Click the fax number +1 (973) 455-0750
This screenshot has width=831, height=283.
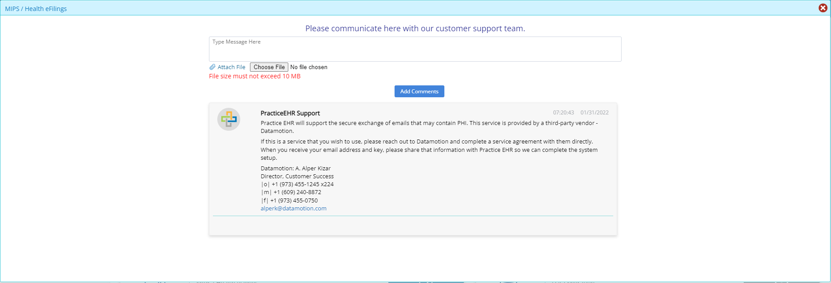(294, 200)
